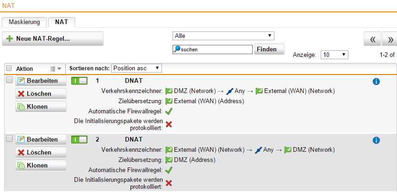Select the NAT tab
Screen dimensions: 397x192
62,22
